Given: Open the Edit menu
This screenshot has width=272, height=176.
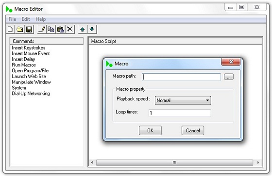Looking at the screenshot, I should click(x=26, y=19).
